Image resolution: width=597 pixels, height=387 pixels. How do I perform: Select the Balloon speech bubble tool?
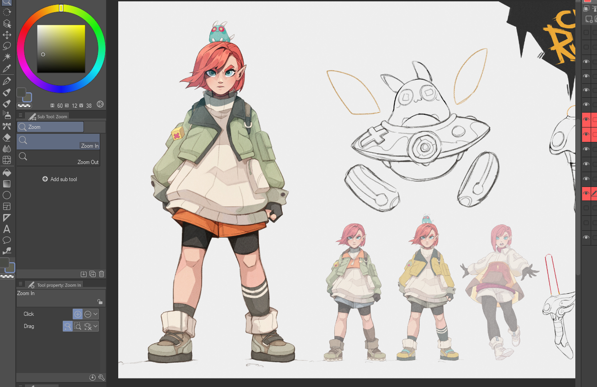[7, 240]
